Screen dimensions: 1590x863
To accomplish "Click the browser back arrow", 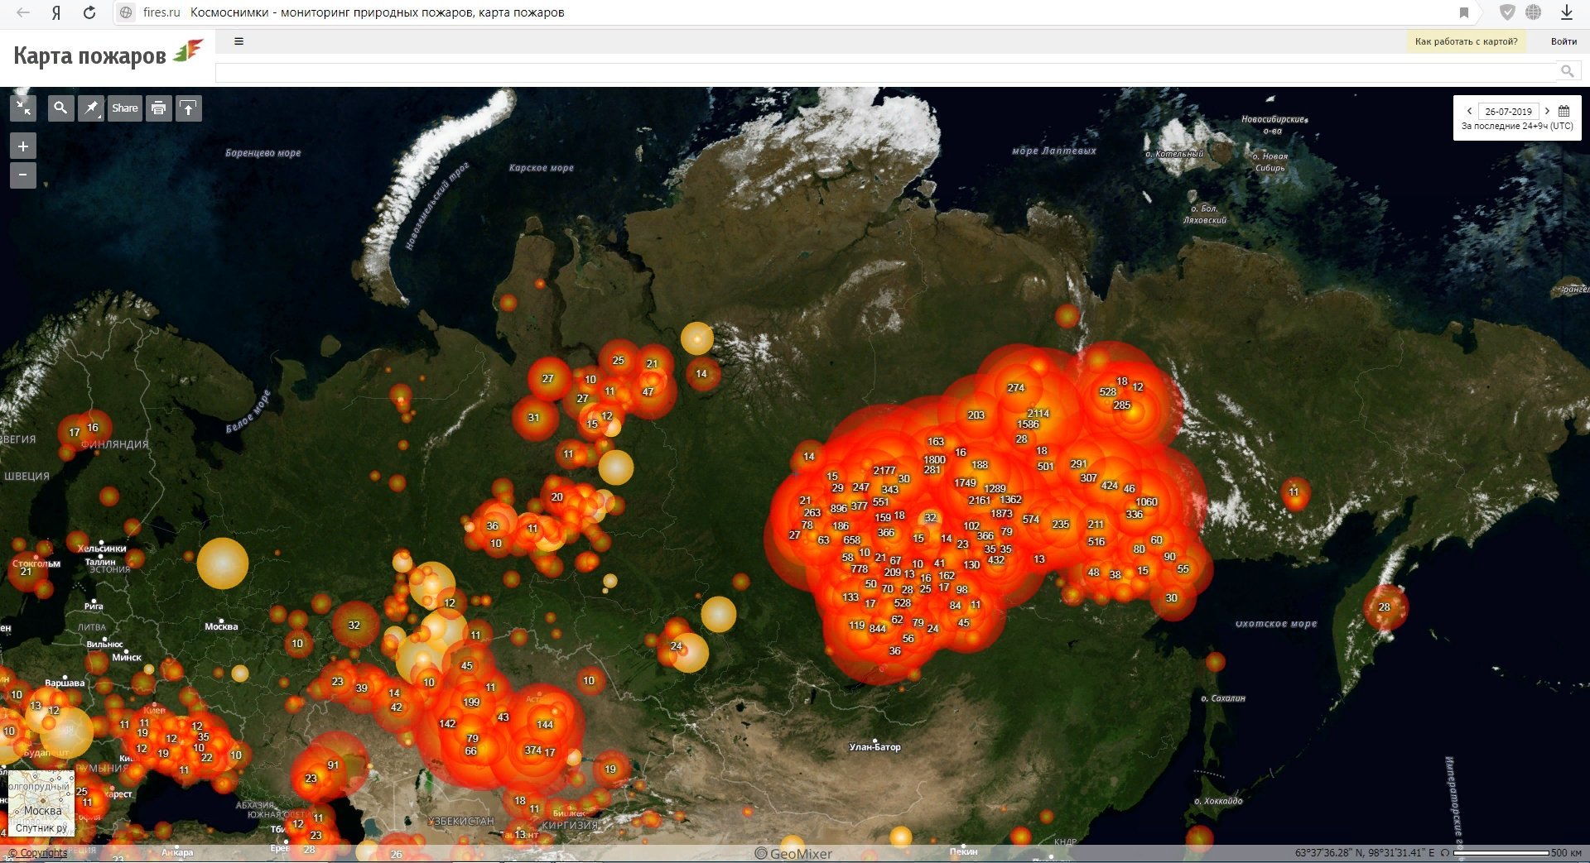I will pos(23,12).
